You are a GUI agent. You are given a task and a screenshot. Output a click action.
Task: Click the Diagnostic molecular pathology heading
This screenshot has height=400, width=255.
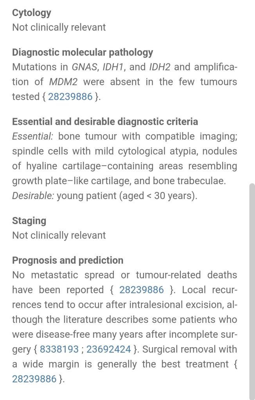pos(83,52)
